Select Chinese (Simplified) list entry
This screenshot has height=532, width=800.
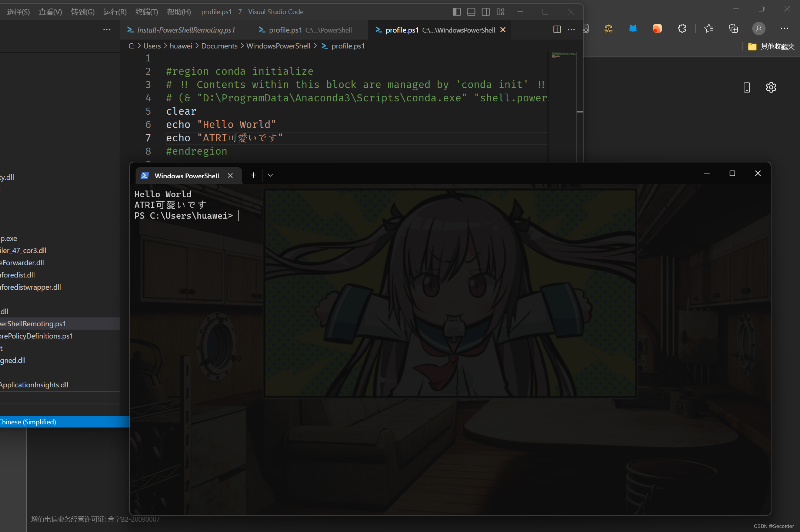(28, 422)
